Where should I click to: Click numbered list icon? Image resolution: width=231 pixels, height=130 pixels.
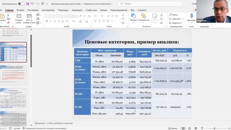(102, 16)
